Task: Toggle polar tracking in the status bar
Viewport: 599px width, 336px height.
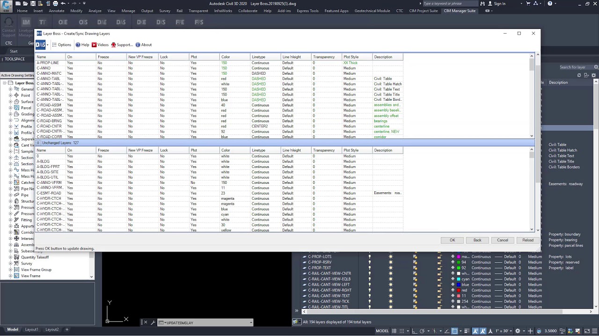Action: 422,331
